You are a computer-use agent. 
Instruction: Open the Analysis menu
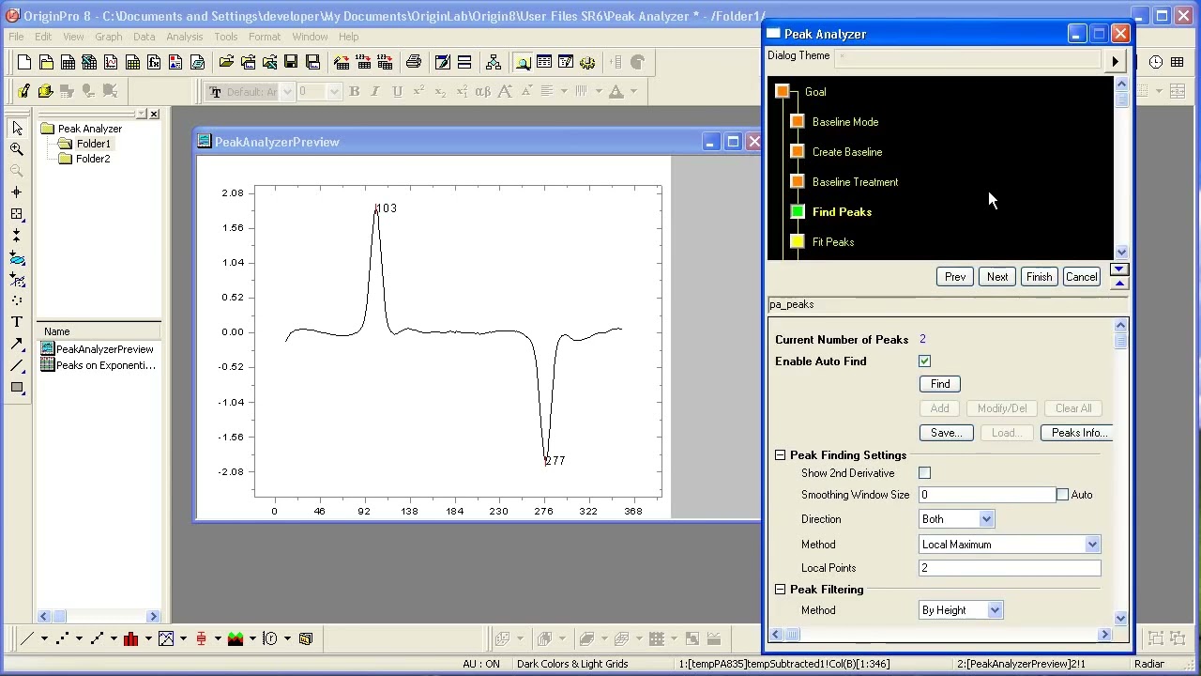tap(185, 37)
